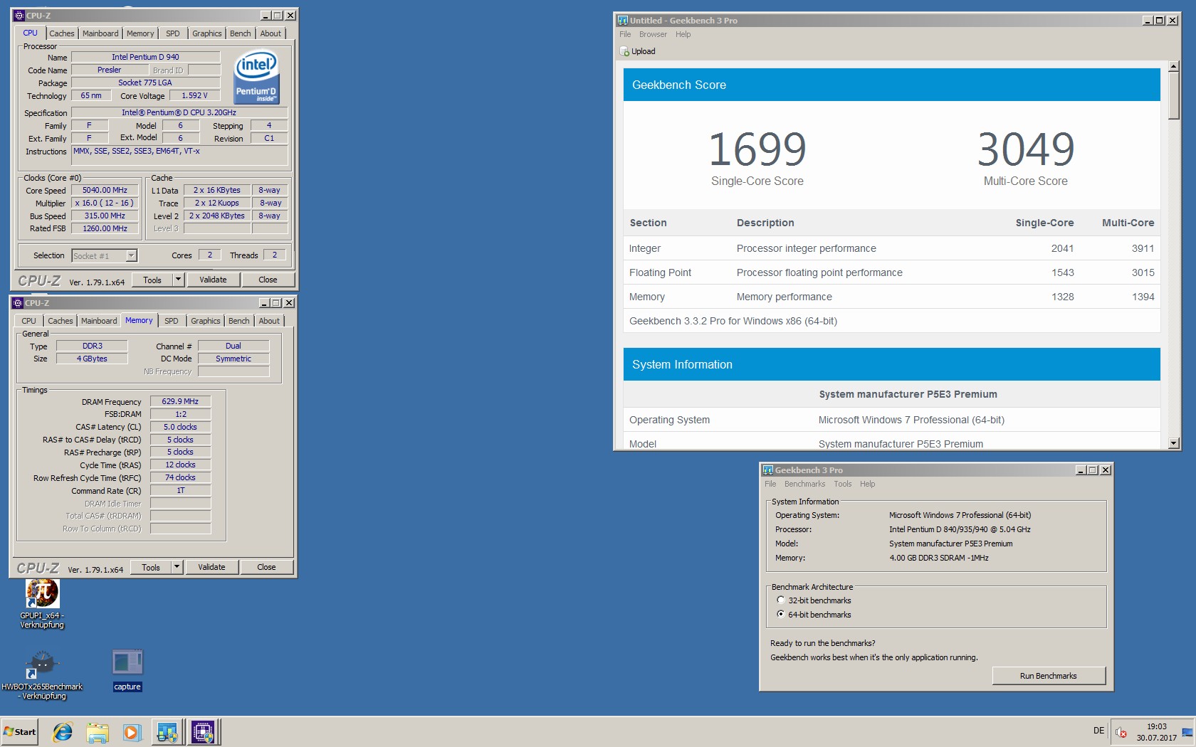Expand Tools dropdown arrow in top CPU-Z window
The width and height of the screenshot is (1196, 747).
[178, 280]
